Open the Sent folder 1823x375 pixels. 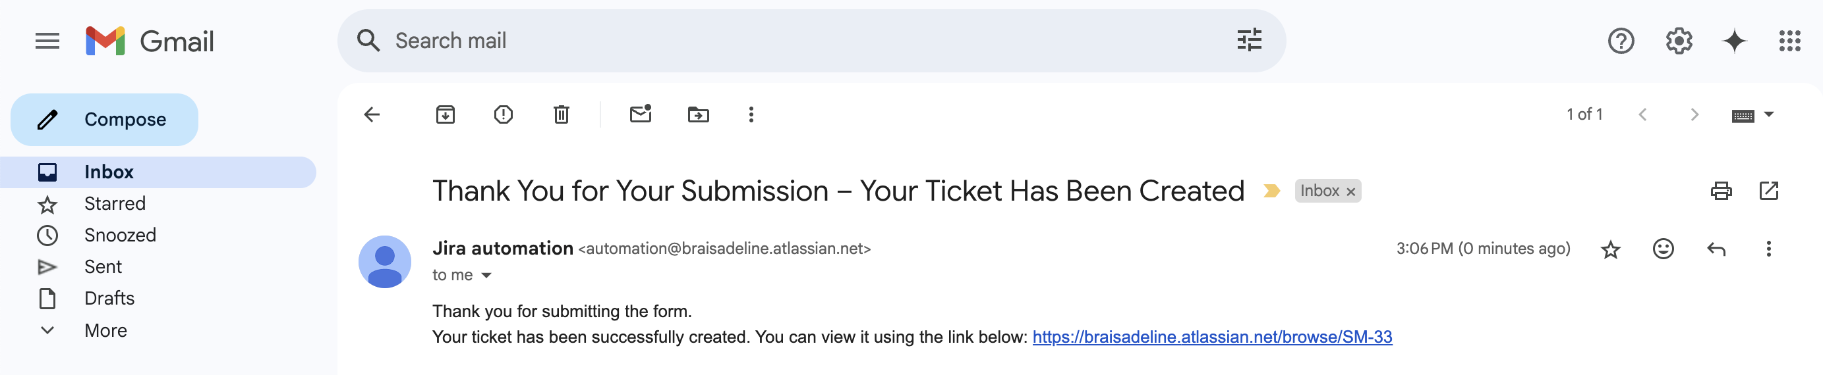pos(103,266)
